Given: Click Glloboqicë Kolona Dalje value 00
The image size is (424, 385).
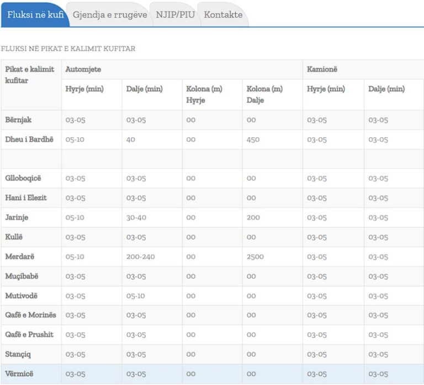Looking at the screenshot, I should 251,179.
